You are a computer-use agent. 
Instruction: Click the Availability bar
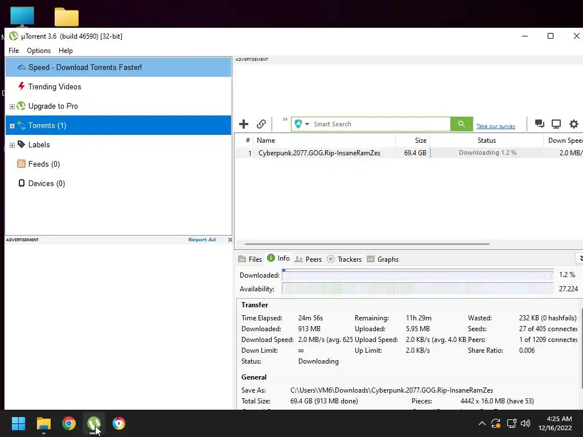click(417, 288)
